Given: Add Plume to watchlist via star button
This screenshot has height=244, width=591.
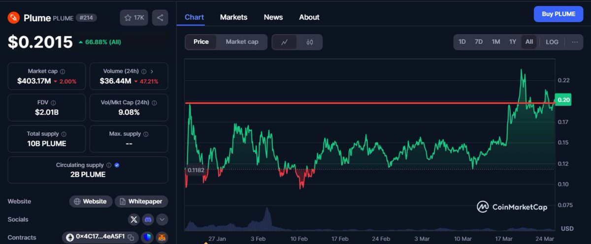Looking at the screenshot, I should click(x=134, y=18).
